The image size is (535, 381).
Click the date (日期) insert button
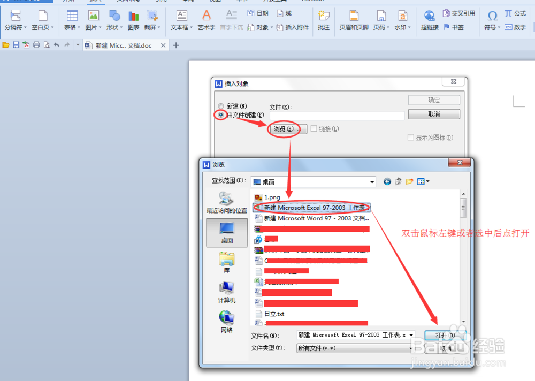[258, 13]
